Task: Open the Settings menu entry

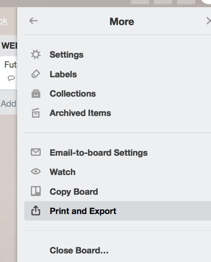Action: 118,55
